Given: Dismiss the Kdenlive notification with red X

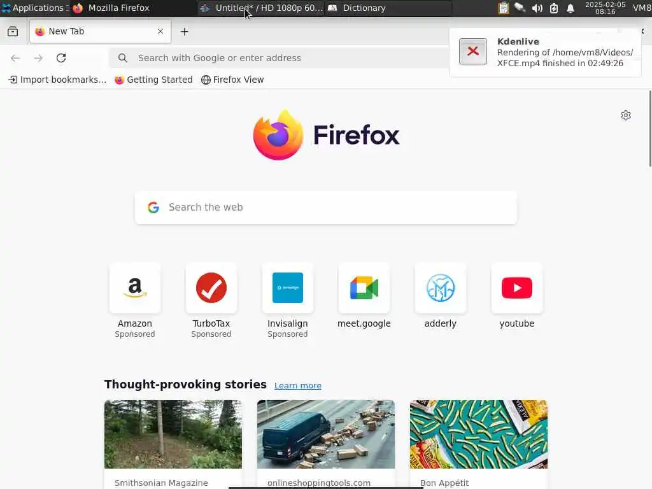Looking at the screenshot, I should pos(473,51).
